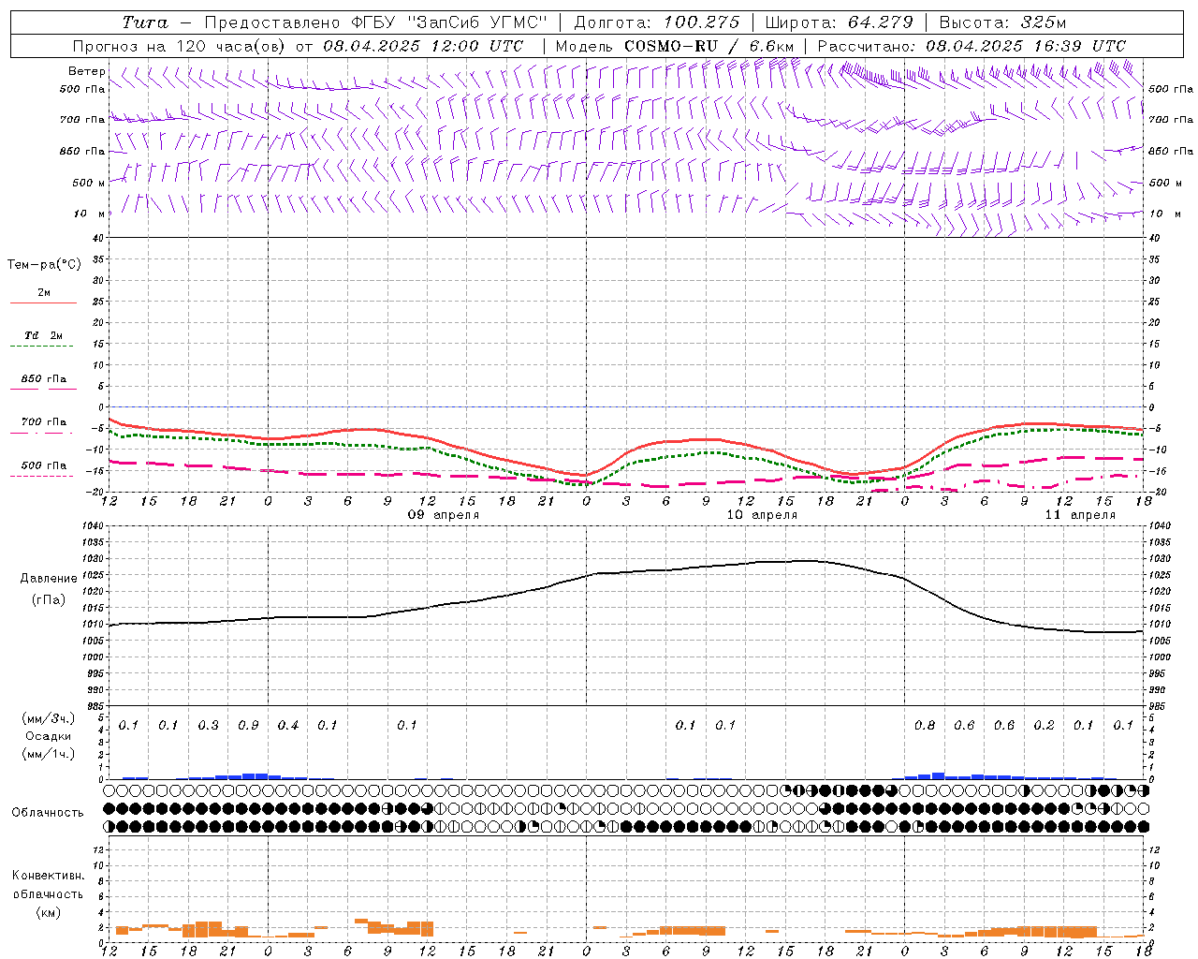
Task: Click the precipitation value "0.3"
Action: 208,726
